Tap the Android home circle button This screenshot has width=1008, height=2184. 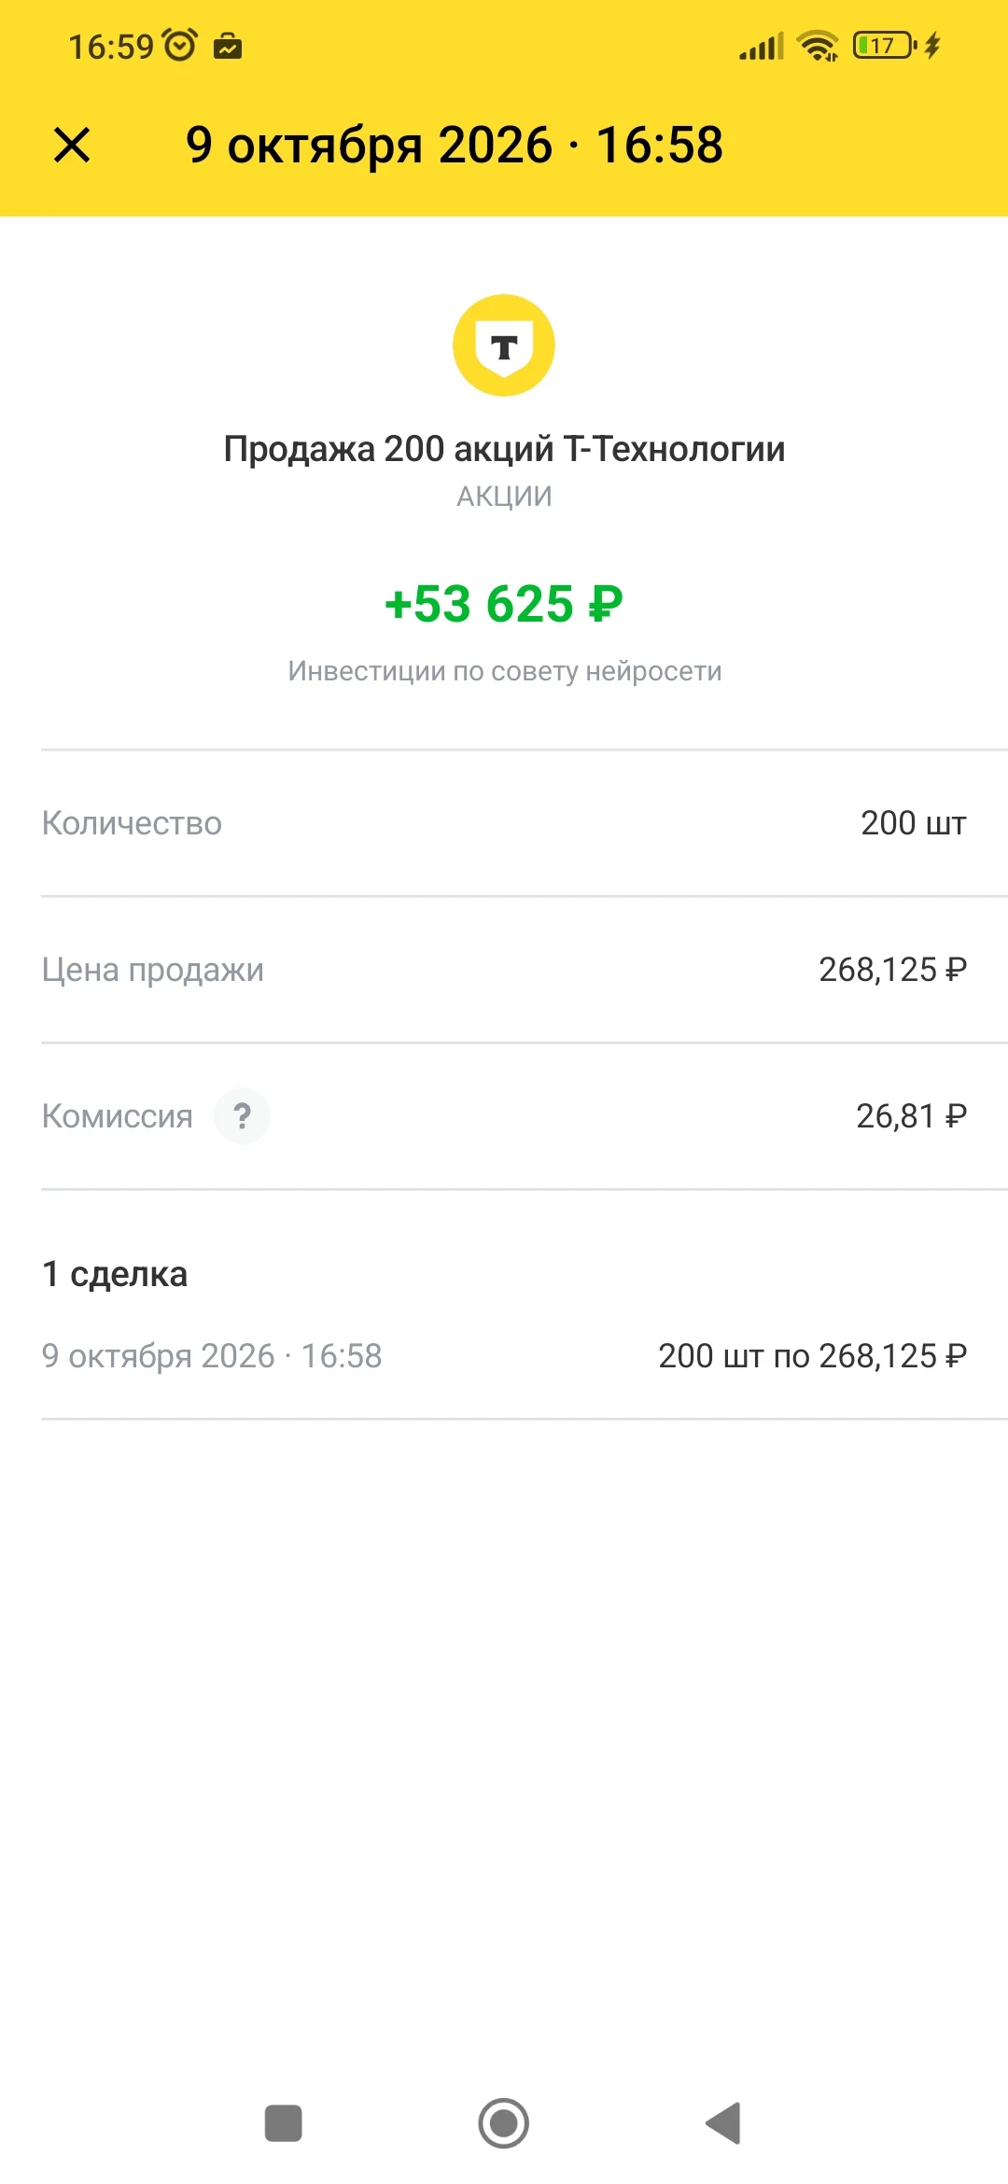point(504,2123)
